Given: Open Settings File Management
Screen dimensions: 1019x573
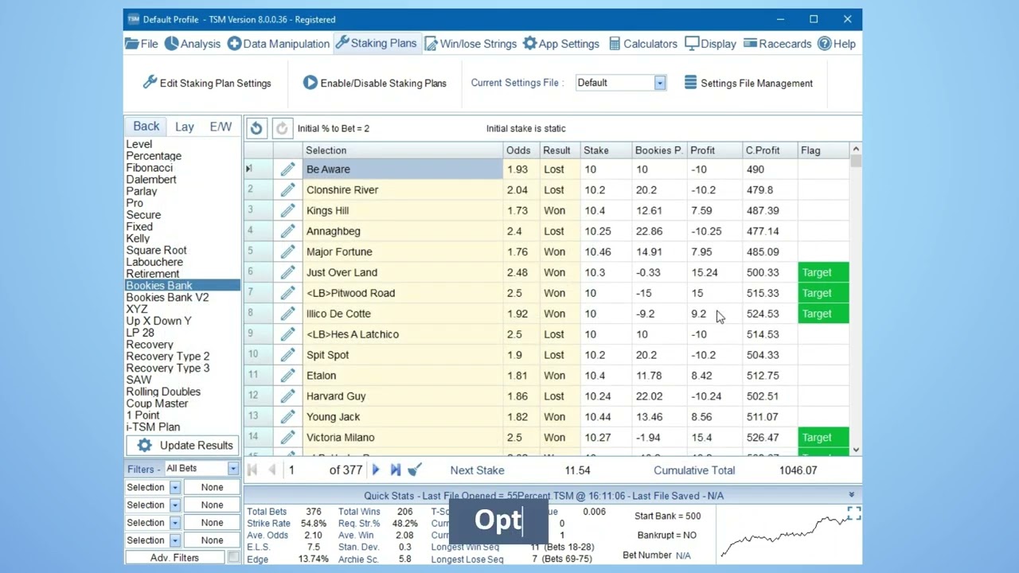Looking at the screenshot, I should [748, 83].
